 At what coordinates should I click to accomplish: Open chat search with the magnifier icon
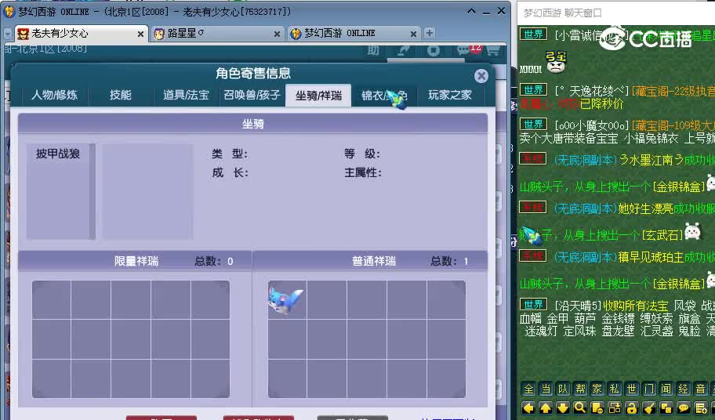click(580, 408)
